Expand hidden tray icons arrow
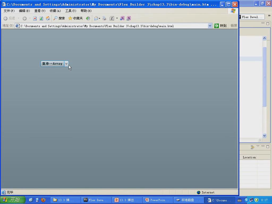 247,200
